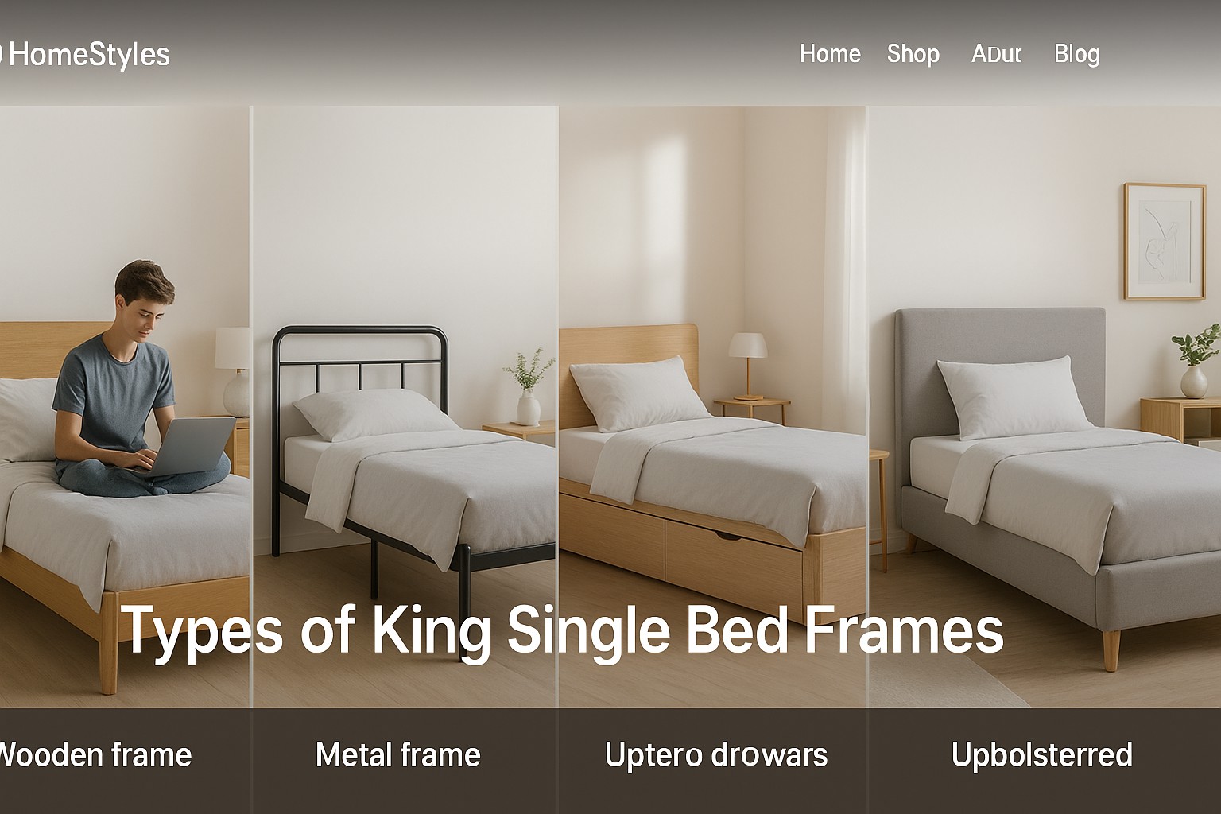Screen dimensions: 1221x814
Task: Select the Wooden frame label
Action: (x=95, y=754)
